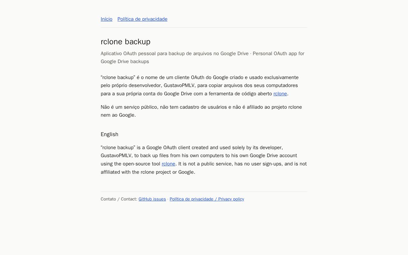Select the "rclone backup" page heading
408x255 pixels.
pyautogui.click(x=126, y=42)
